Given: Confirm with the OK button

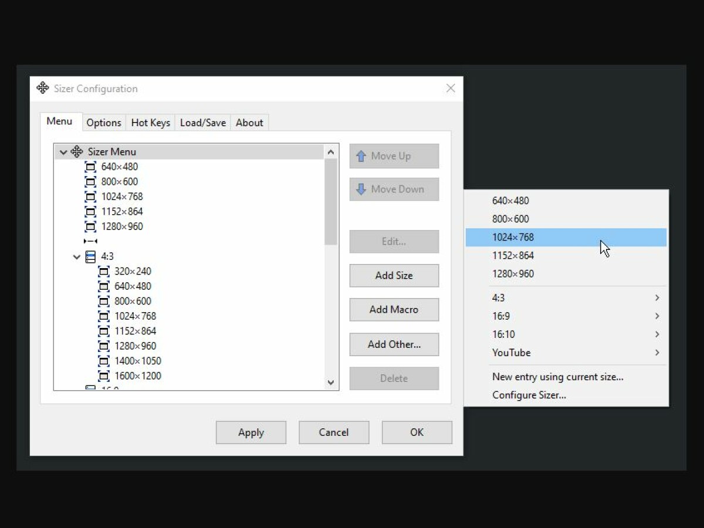Looking at the screenshot, I should [417, 432].
